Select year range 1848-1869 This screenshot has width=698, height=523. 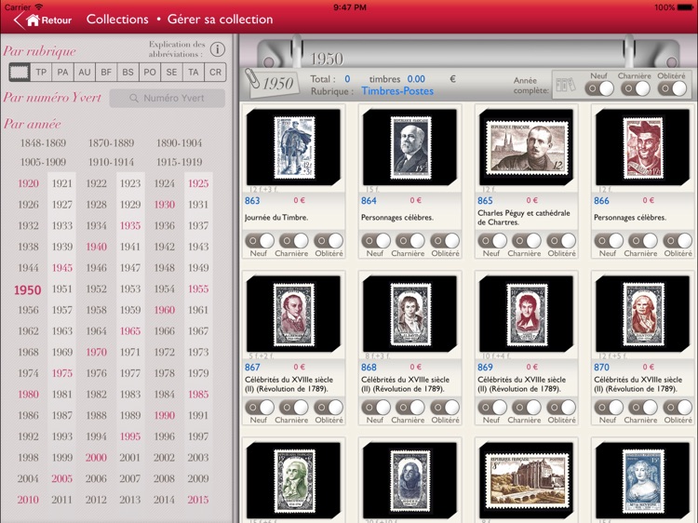[x=43, y=143]
